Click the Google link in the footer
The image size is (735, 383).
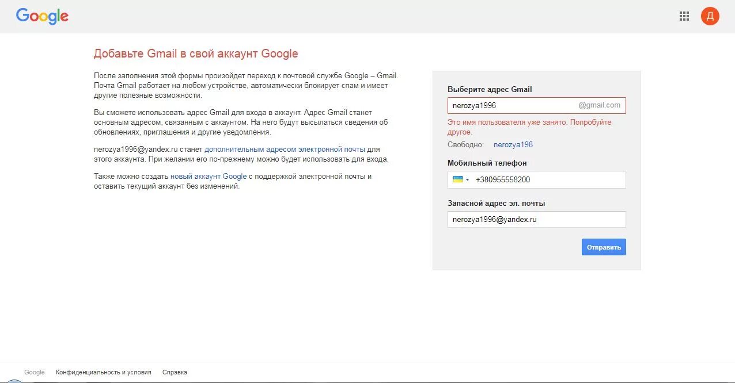point(35,372)
